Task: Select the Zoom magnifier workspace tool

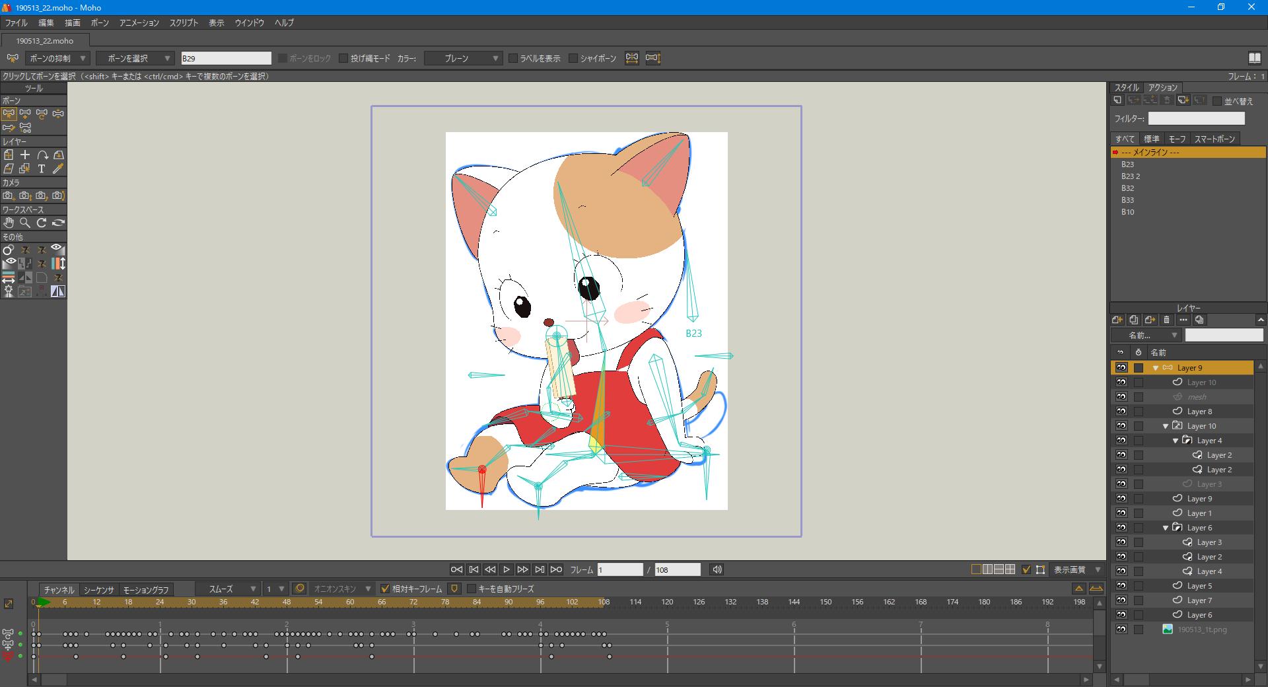Action: tap(25, 223)
